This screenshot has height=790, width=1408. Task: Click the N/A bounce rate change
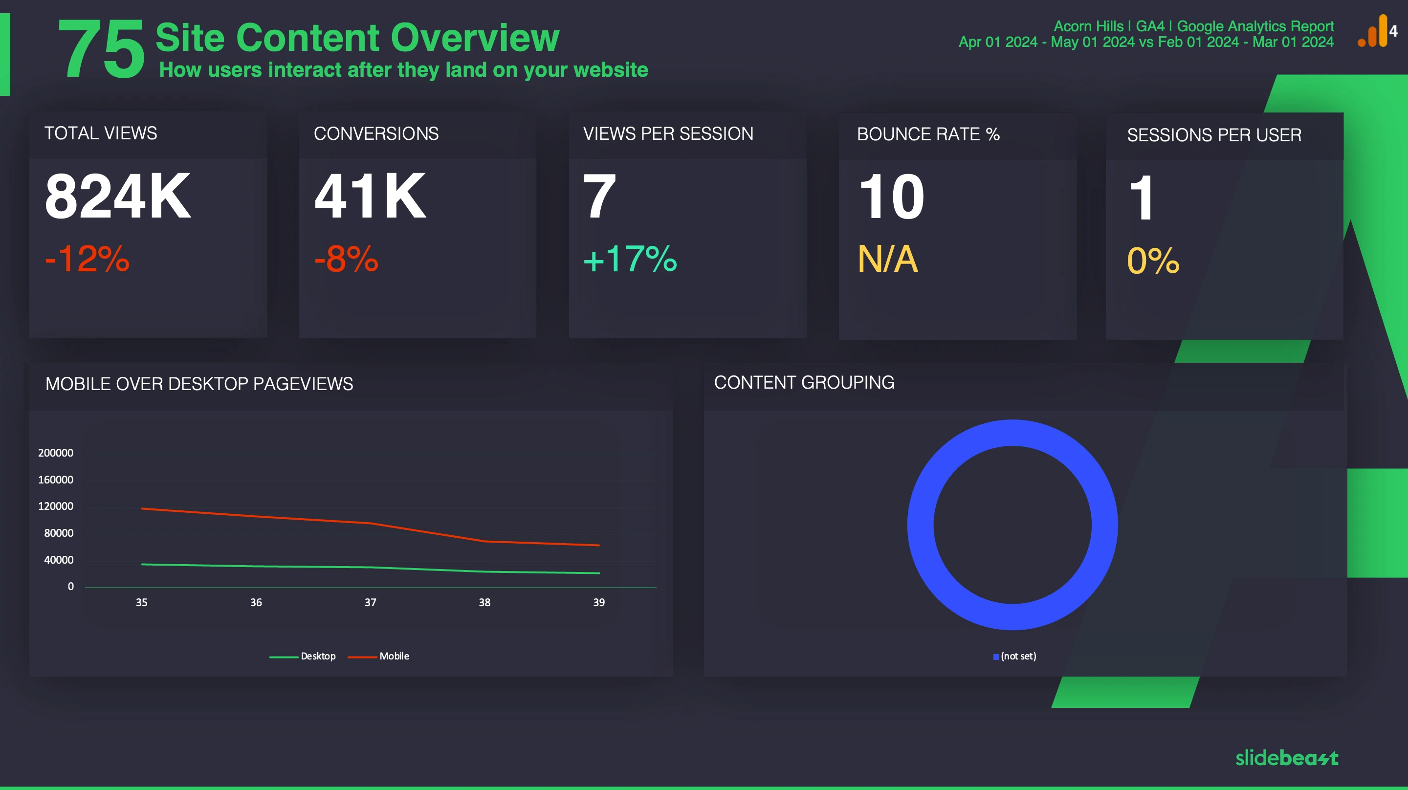888,259
